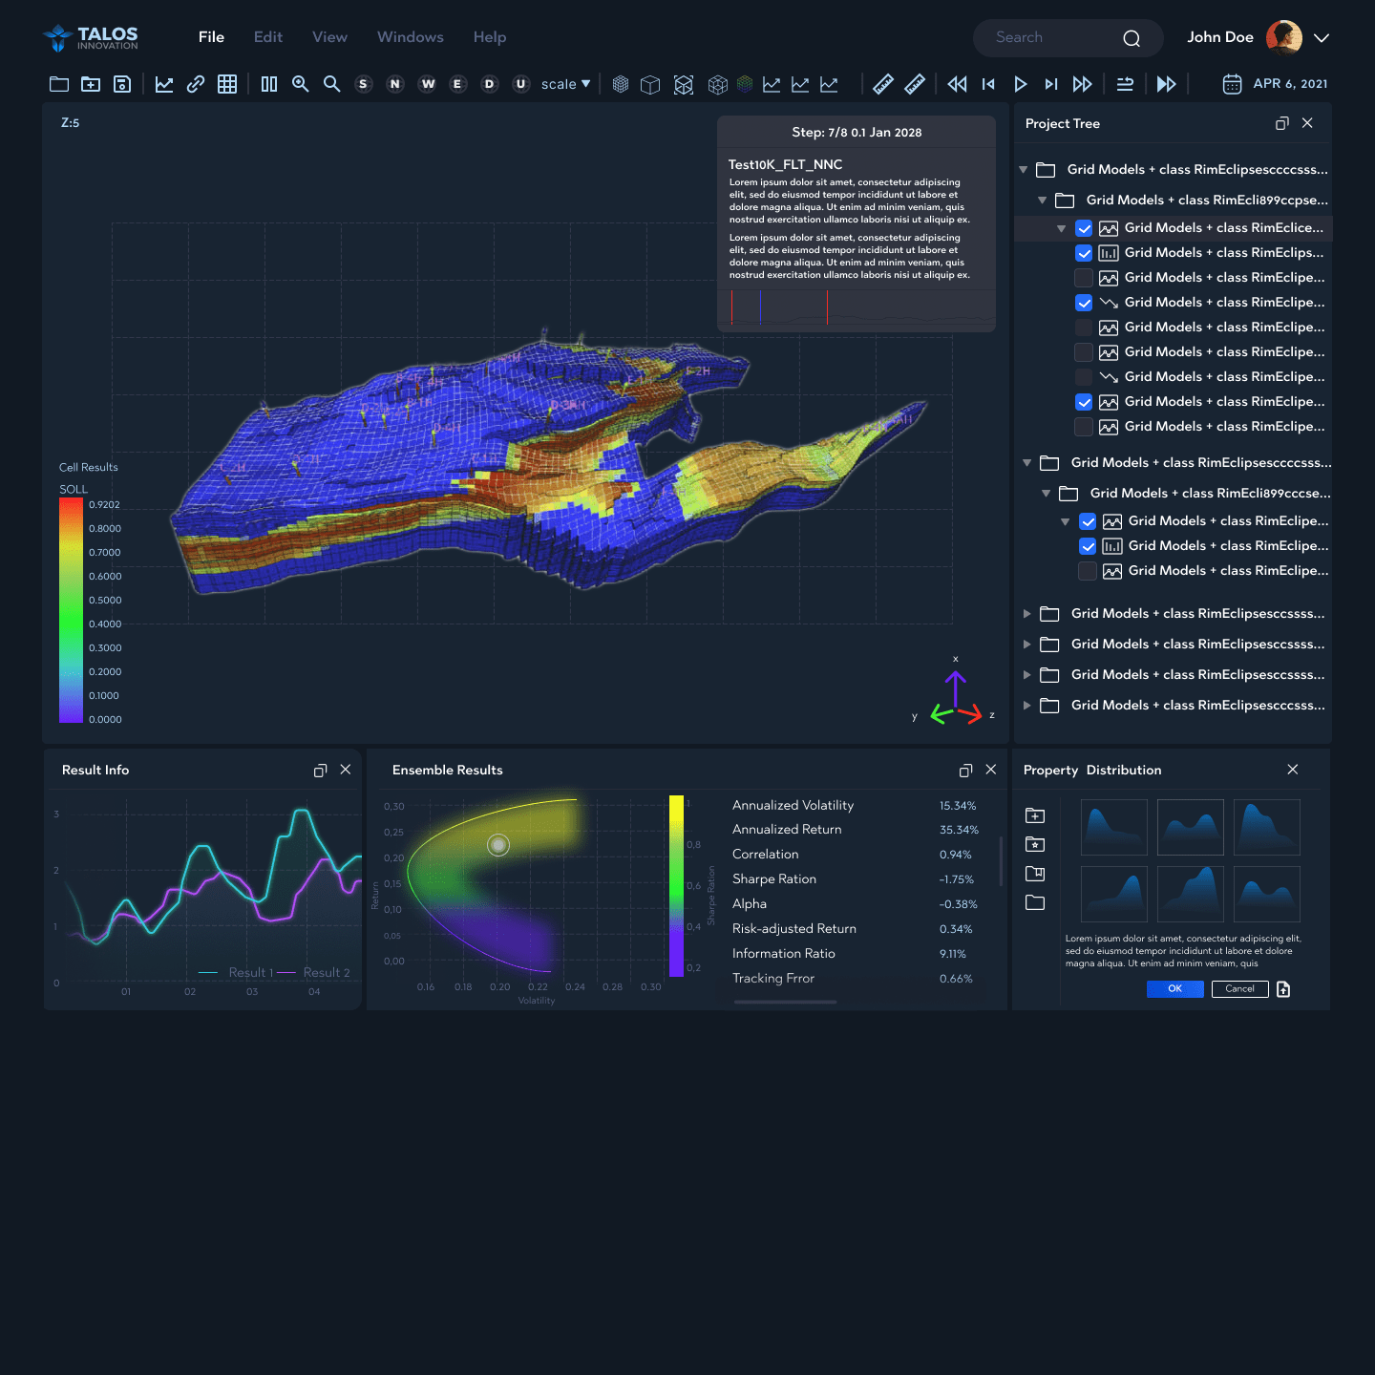Viewport: 1375px width, 1375px height.
Task: Click the link chain icon in toolbar
Action: pyautogui.click(x=196, y=84)
